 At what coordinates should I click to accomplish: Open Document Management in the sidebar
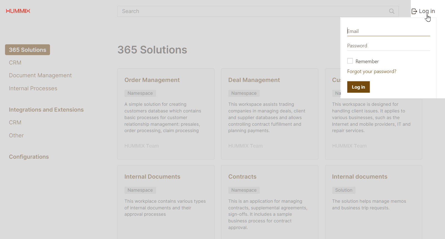pyautogui.click(x=40, y=75)
